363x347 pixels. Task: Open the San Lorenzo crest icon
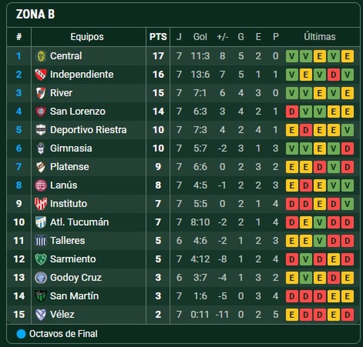tap(41, 112)
